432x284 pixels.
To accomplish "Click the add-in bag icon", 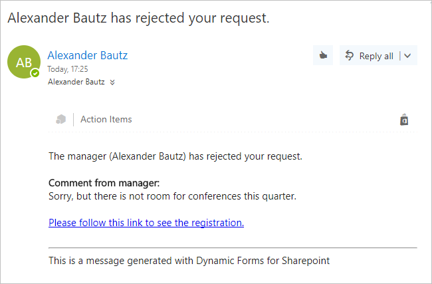I will tap(404, 120).
